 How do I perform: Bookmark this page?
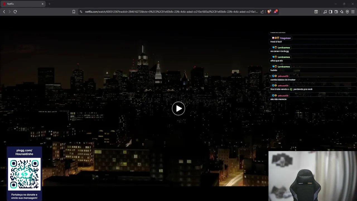(74, 12)
